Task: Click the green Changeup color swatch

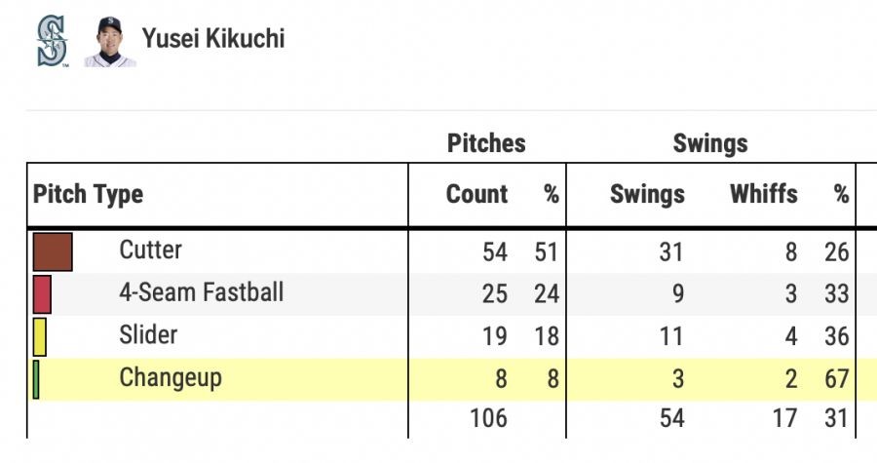Action: 36,379
